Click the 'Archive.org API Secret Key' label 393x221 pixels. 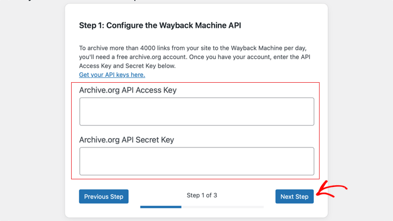127,140
